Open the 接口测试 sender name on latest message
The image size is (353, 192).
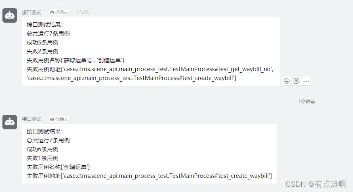32,119
